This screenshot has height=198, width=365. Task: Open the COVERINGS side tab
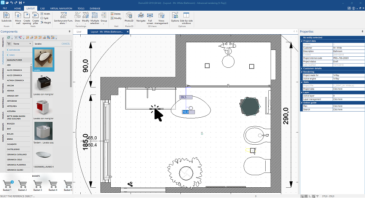tap(3, 74)
